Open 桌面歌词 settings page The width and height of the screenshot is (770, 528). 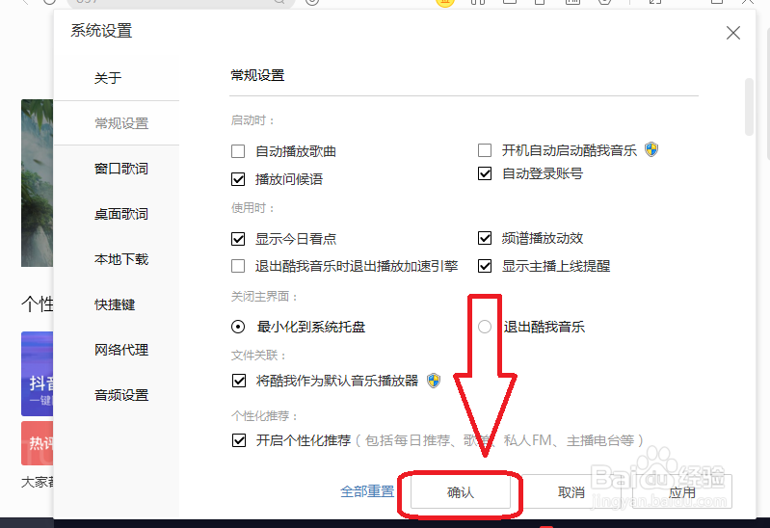[121, 214]
